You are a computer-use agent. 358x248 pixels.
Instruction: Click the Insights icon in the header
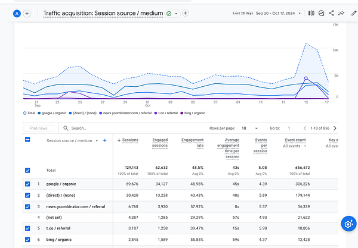[x=341, y=13]
